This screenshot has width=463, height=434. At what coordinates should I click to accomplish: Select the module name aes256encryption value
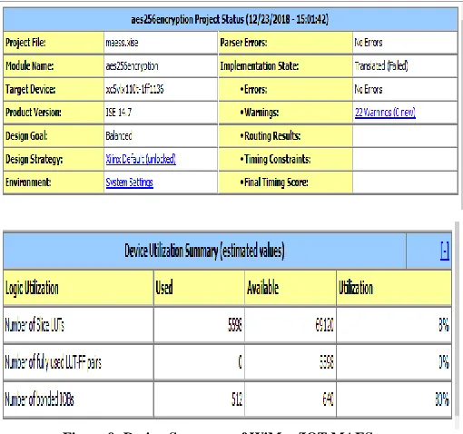click(132, 66)
